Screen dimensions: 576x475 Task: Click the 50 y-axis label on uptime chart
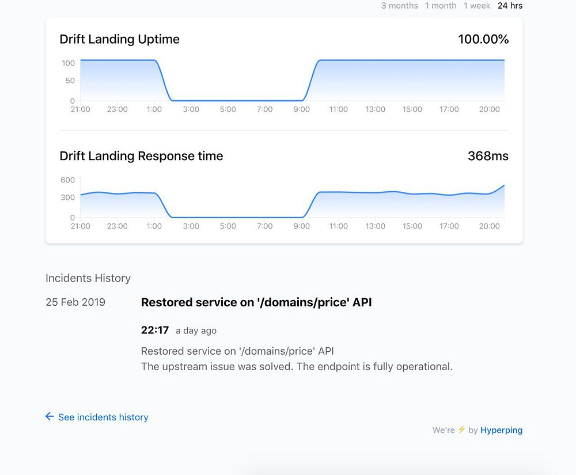(70, 81)
